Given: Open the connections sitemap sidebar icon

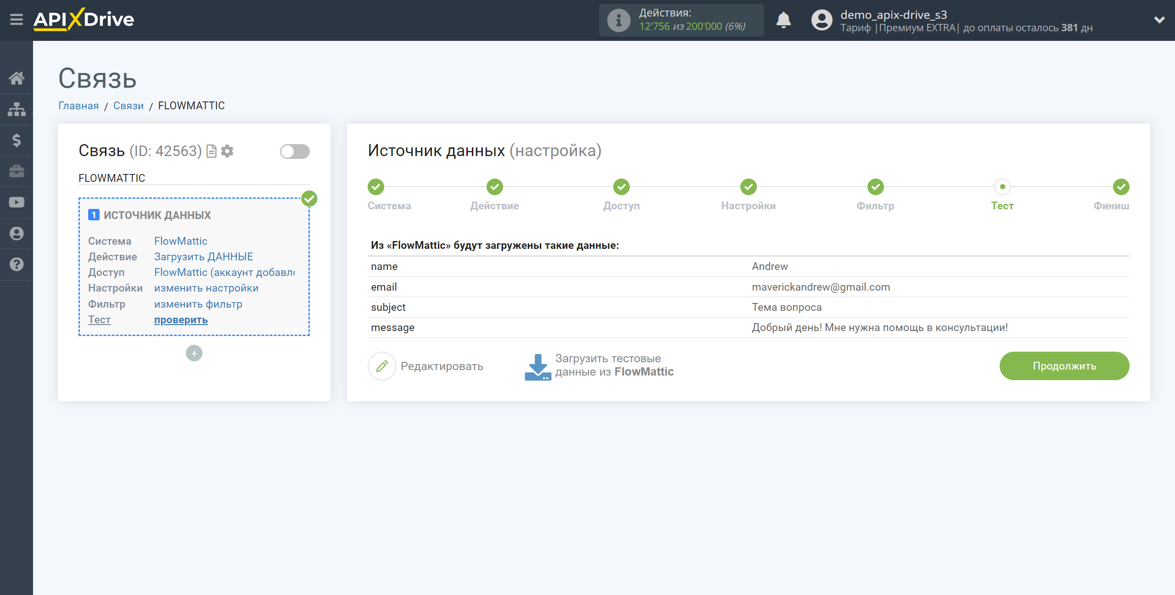Looking at the screenshot, I should click(x=17, y=109).
